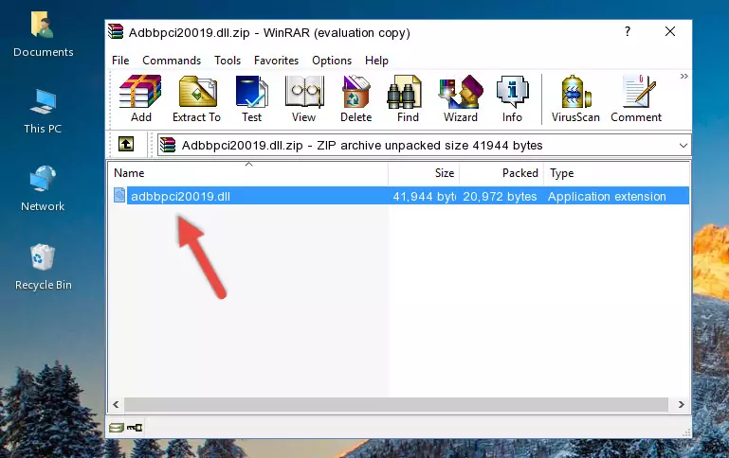Click the View file toolbar icon
Image resolution: width=729 pixels, height=458 pixels.
coord(304,98)
